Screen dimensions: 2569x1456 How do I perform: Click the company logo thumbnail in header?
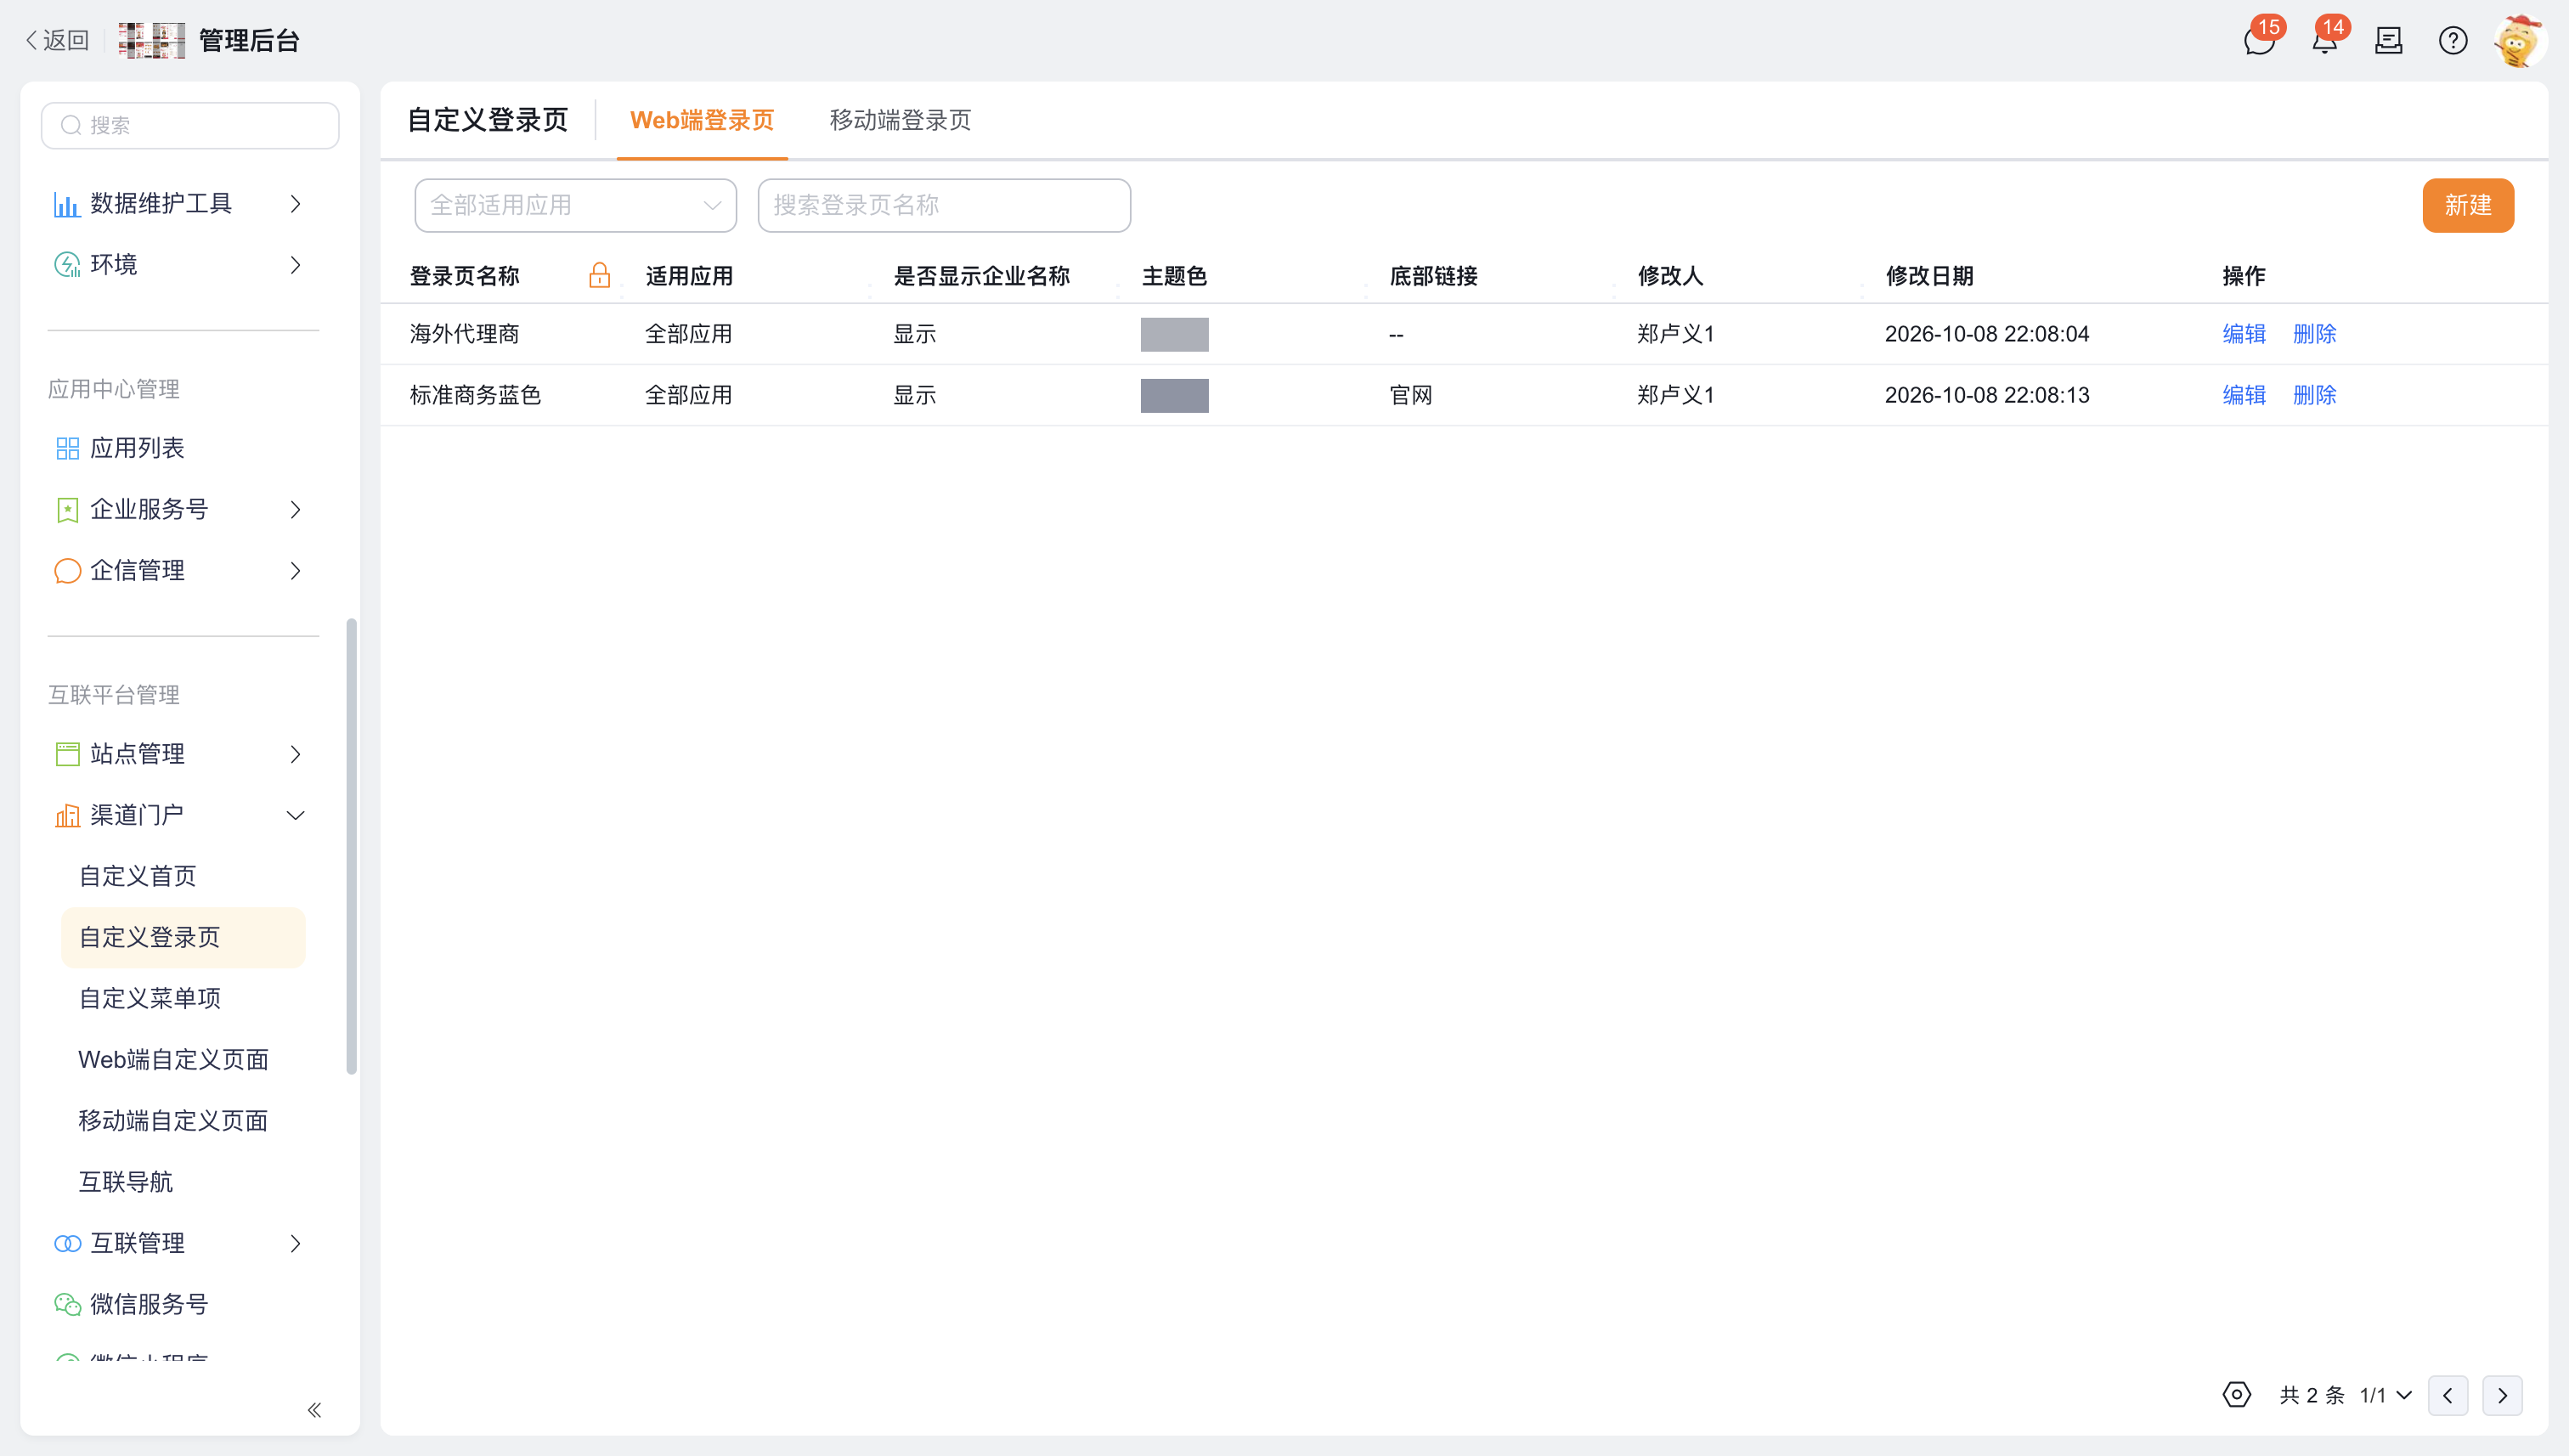[x=151, y=40]
